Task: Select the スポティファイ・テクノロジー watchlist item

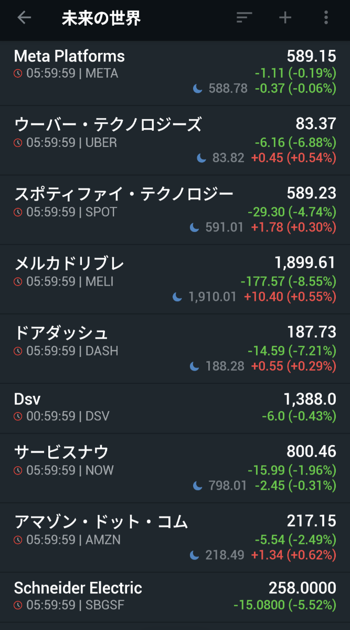Action: (124, 194)
